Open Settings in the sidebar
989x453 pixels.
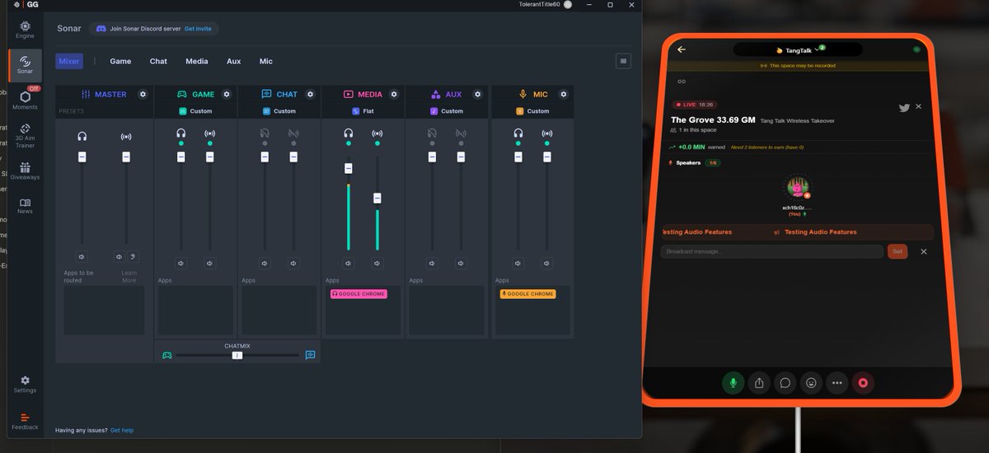click(25, 385)
